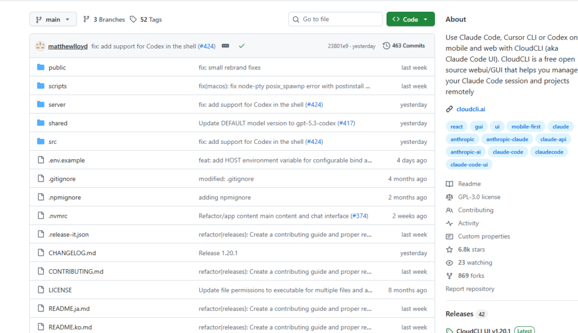Expand the commit message ellipsis
This screenshot has width=578, height=333.
225,46
